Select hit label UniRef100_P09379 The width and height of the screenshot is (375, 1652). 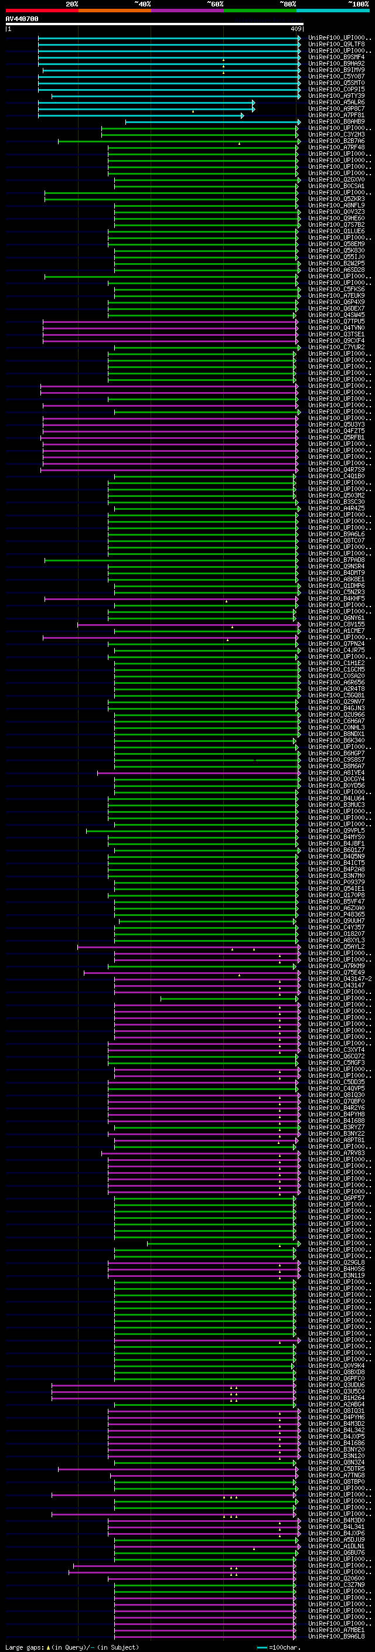336,882
